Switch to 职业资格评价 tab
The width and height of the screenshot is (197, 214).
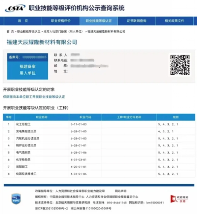click(61, 21)
